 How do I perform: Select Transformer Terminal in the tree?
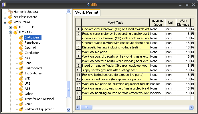pos(39,99)
